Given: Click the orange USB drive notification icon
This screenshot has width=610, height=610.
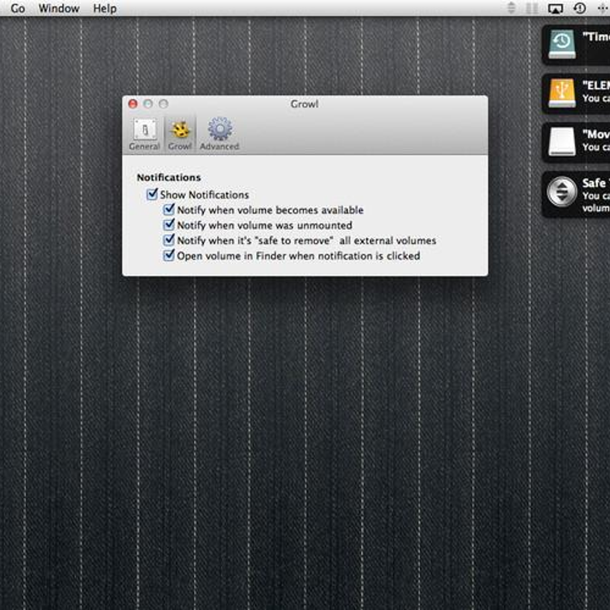Looking at the screenshot, I should [562, 93].
